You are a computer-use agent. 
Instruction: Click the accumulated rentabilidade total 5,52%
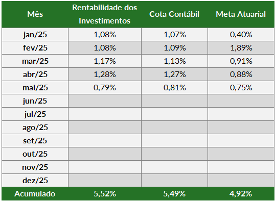tap(105, 194)
